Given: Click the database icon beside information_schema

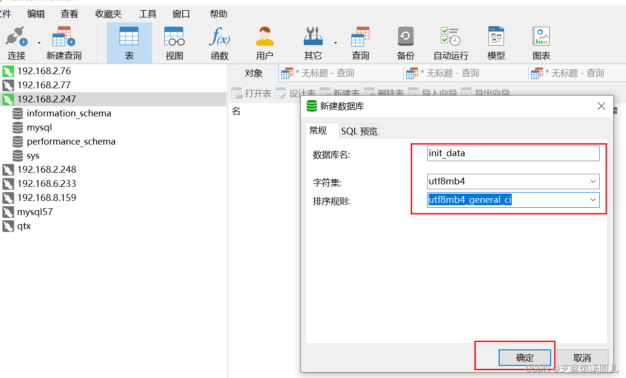Looking at the screenshot, I should point(18,114).
